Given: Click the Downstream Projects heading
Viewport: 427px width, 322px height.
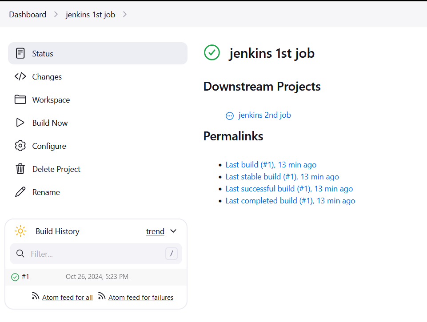Looking at the screenshot, I should coord(262,87).
